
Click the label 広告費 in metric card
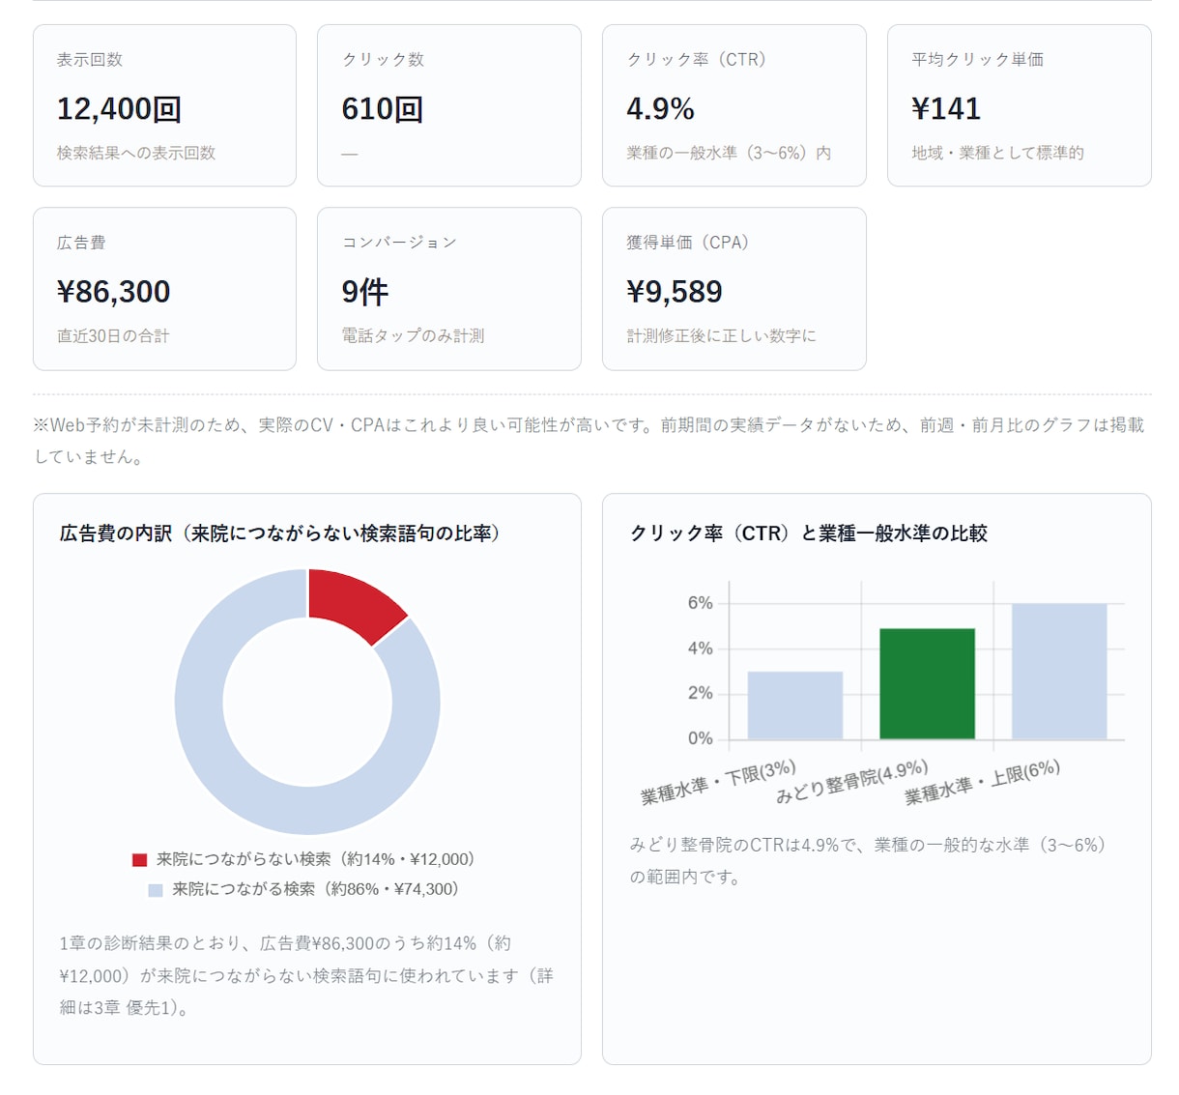(81, 243)
